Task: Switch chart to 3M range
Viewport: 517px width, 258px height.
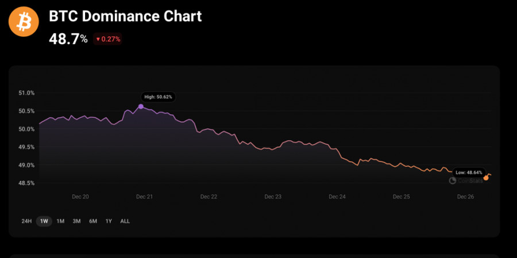Action: point(76,221)
